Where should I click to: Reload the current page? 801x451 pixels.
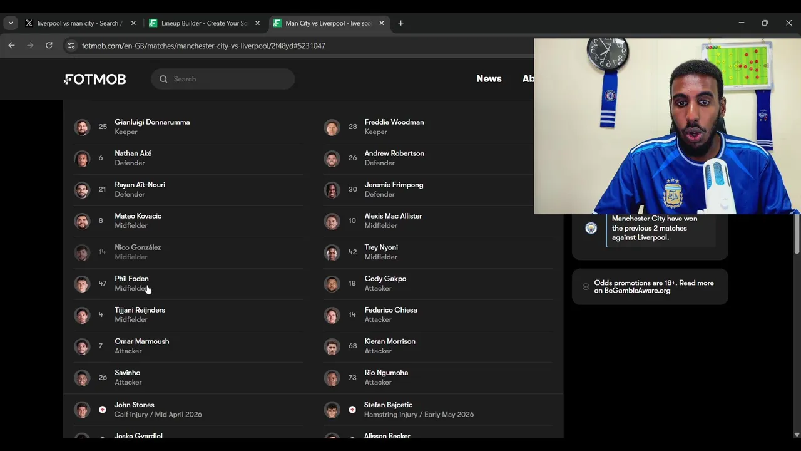point(49,46)
